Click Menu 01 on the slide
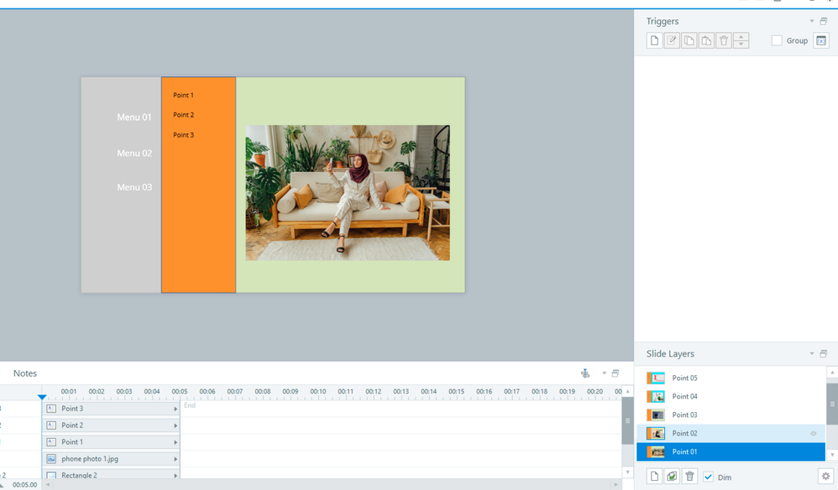The image size is (838, 490). (x=134, y=117)
